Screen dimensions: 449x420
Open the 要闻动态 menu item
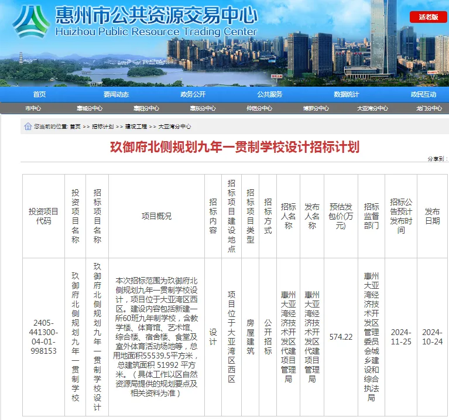click(116, 94)
